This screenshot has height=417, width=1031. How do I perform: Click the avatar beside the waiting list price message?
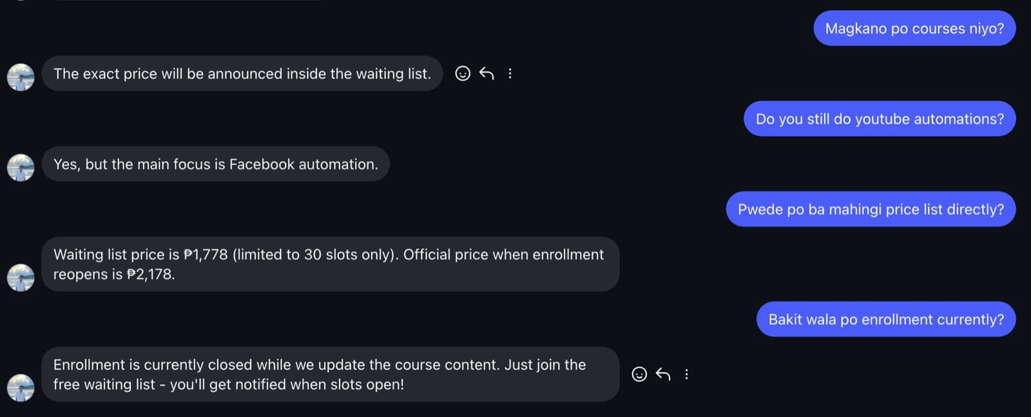tap(21, 277)
